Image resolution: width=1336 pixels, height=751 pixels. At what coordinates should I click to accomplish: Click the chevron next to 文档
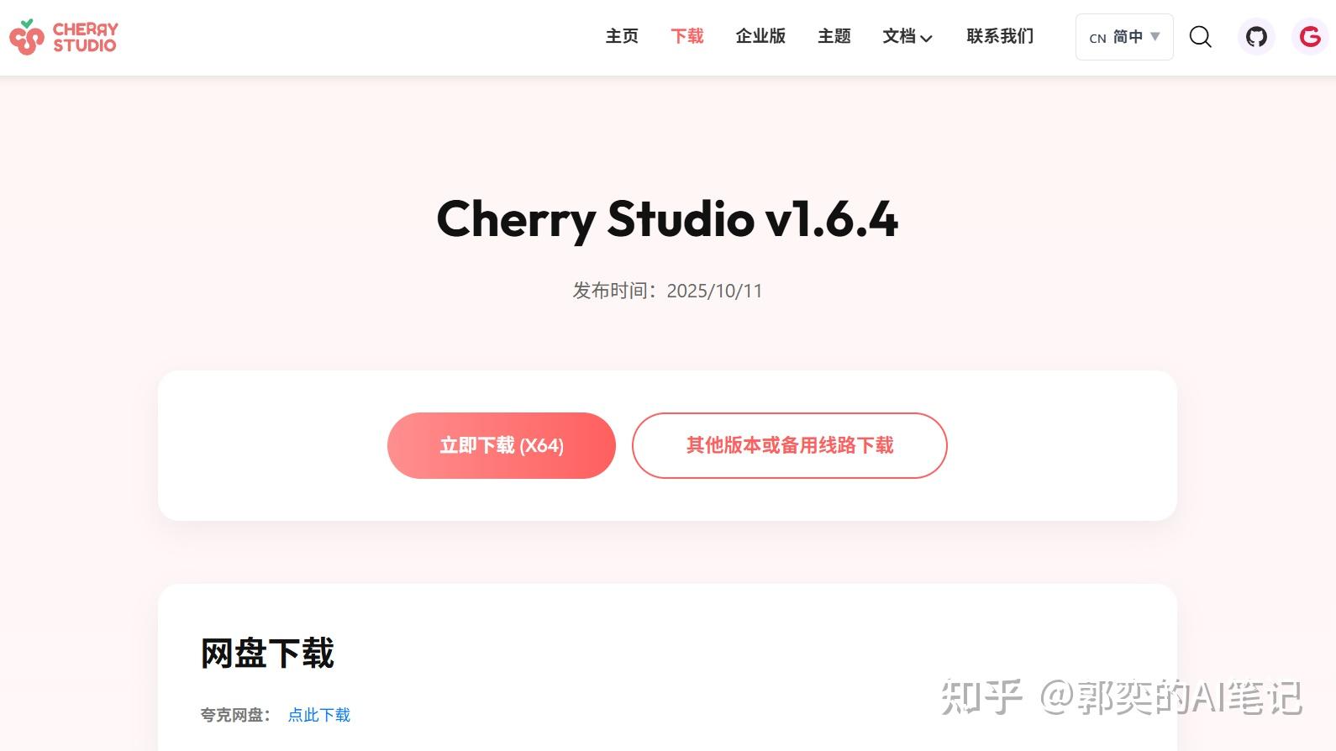tap(926, 39)
